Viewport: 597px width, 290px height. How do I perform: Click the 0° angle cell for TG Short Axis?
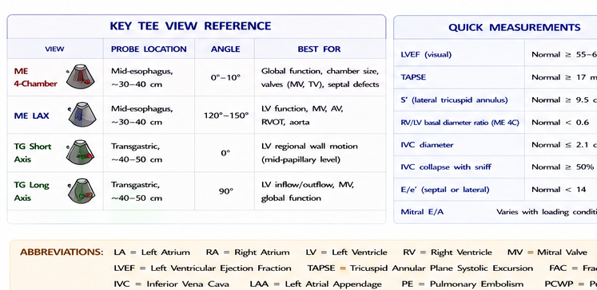225,153
